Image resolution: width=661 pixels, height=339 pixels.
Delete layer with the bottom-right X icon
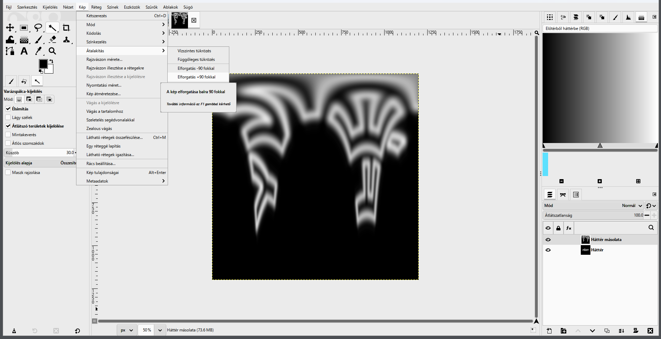click(x=650, y=331)
